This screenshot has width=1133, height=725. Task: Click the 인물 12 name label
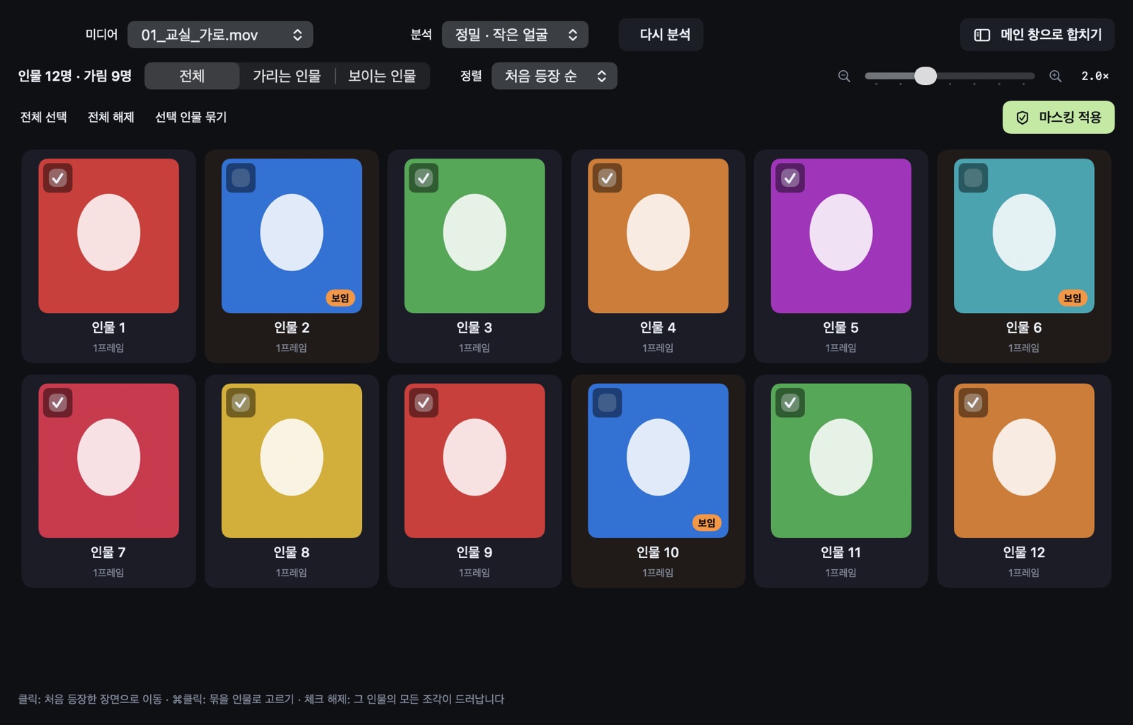(x=1024, y=552)
